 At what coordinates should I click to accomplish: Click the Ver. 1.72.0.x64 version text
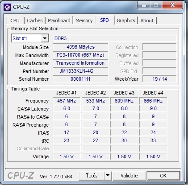point(56,177)
